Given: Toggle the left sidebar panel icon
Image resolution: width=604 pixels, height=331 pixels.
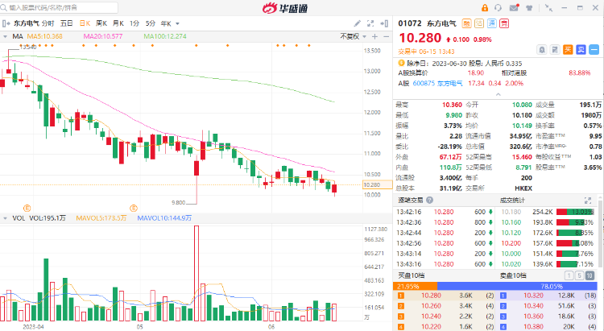Looking at the screenshot, I should point(6,23).
